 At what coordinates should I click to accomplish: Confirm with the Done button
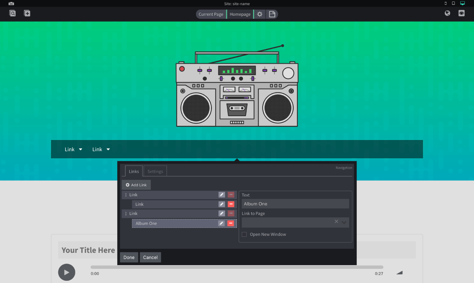(x=129, y=257)
